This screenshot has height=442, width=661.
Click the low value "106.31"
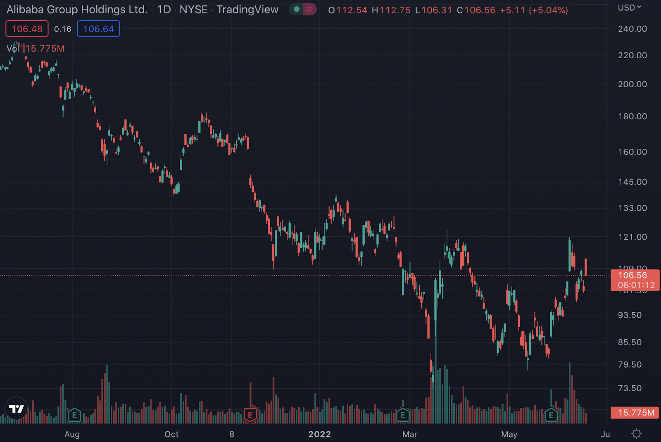437,10
